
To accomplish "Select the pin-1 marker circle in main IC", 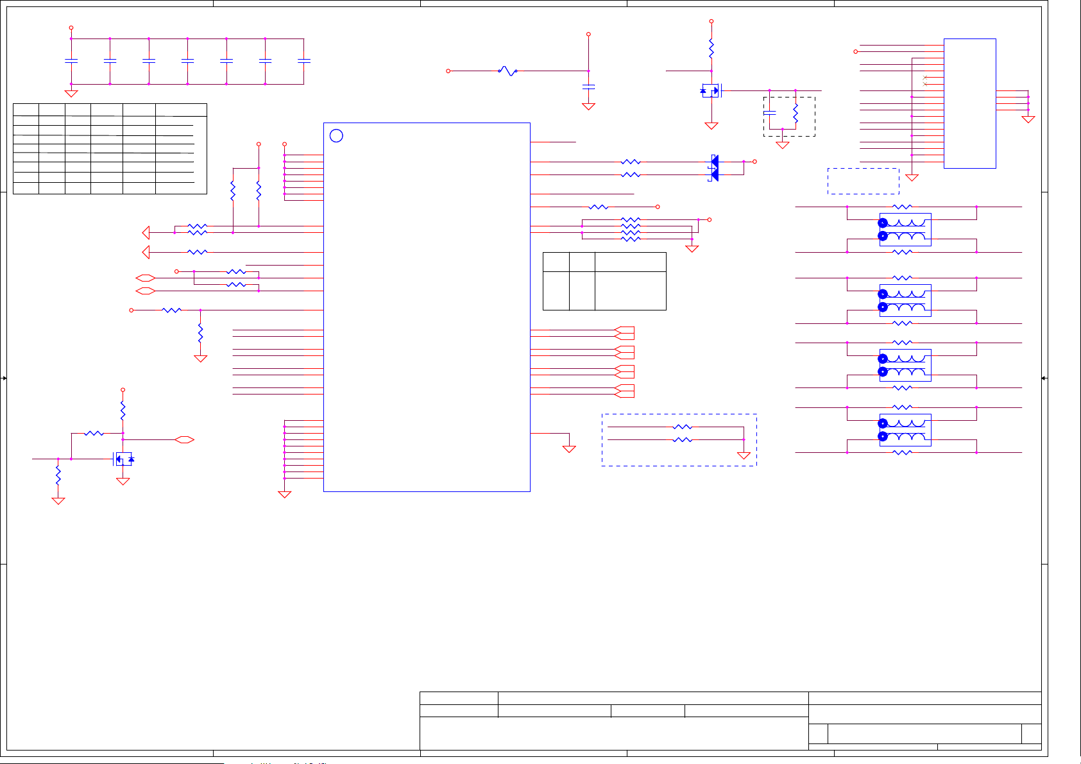I will [x=336, y=136].
